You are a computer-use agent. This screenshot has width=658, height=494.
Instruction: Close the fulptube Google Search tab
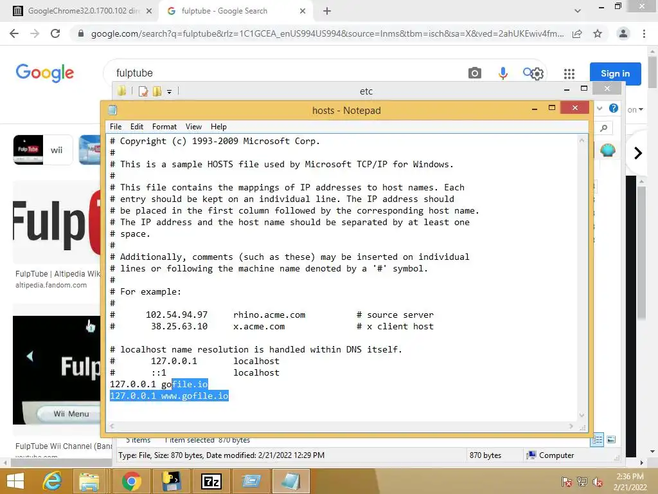click(303, 11)
